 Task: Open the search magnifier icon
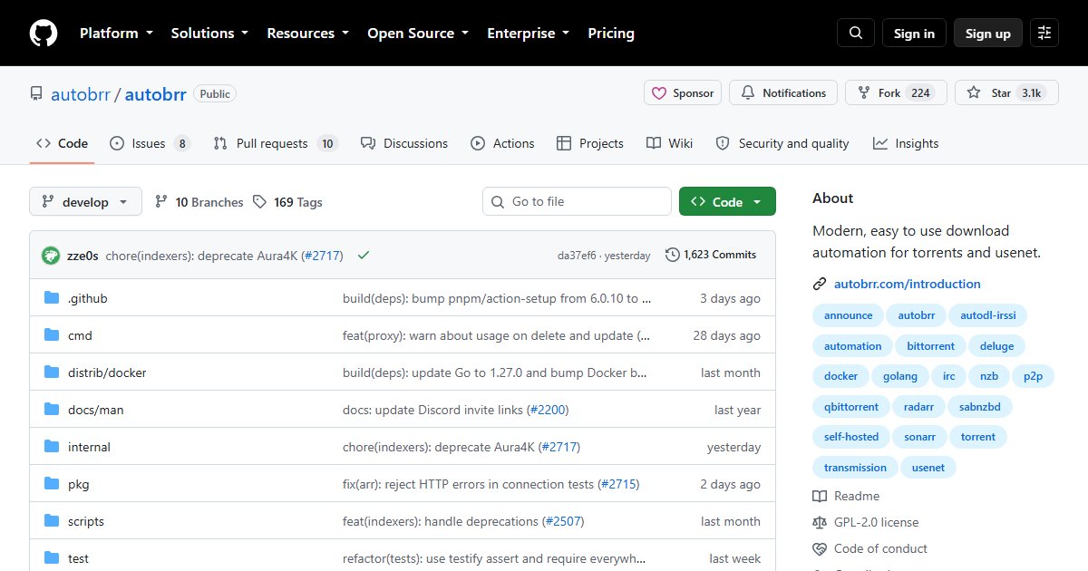[856, 34]
